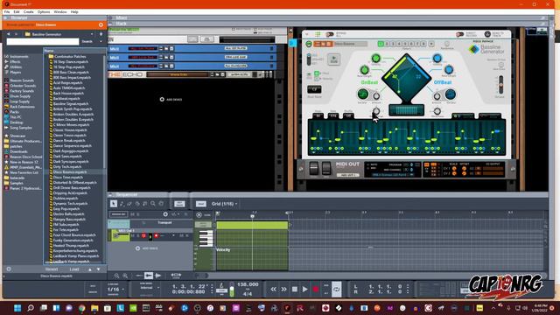Image resolution: width=560 pixels, height=315 pixels.
Task: Click the Run button on Bassline Generator
Action: [x=334, y=59]
